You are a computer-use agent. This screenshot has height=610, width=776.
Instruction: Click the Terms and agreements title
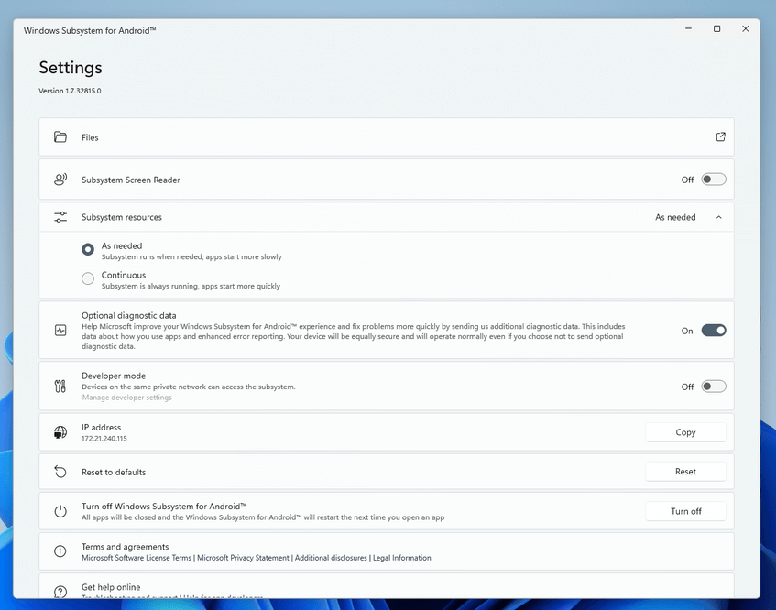click(x=126, y=546)
